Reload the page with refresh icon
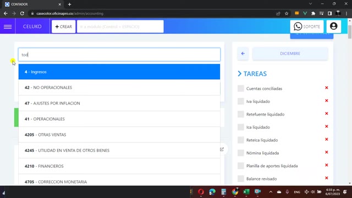This screenshot has height=198, width=352. coord(22,13)
